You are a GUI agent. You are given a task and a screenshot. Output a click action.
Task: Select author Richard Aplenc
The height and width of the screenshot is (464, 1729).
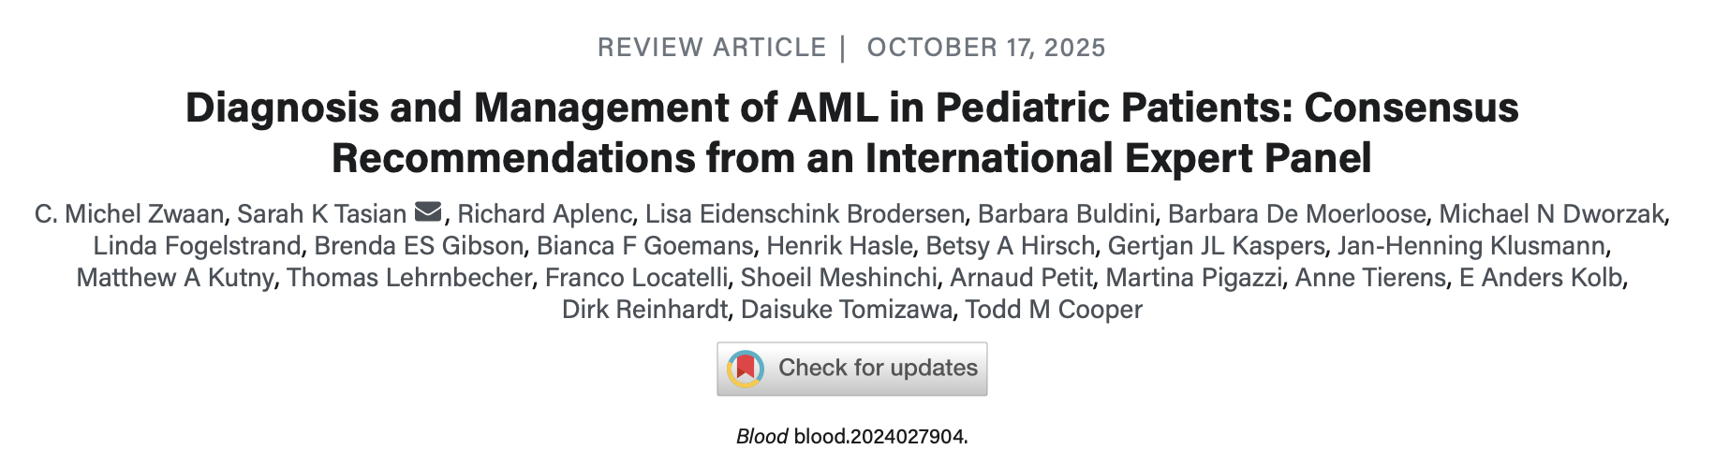point(544,214)
